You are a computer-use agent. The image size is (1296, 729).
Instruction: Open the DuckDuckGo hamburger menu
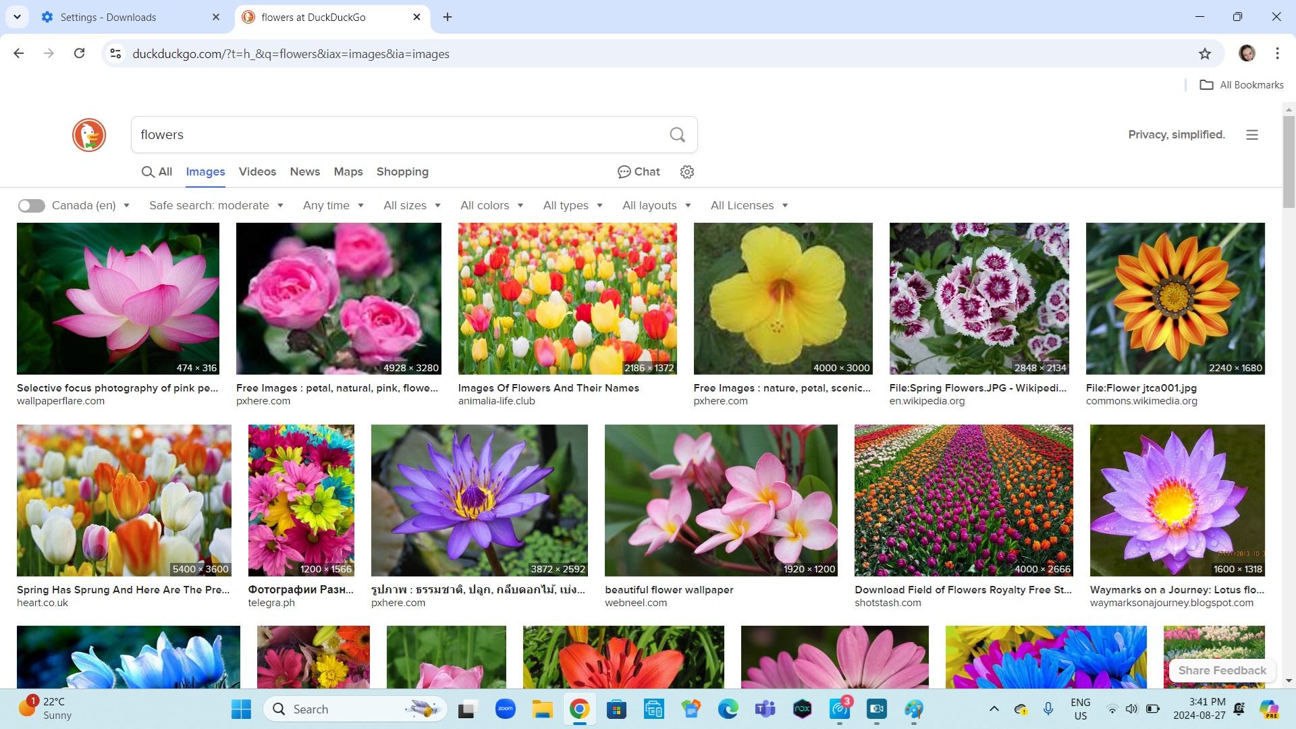pos(1252,135)
